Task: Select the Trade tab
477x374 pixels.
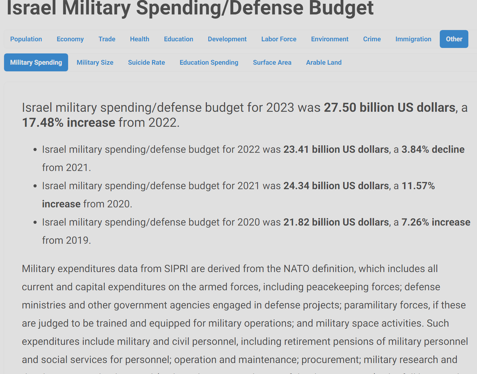Action: click(107, 39)
